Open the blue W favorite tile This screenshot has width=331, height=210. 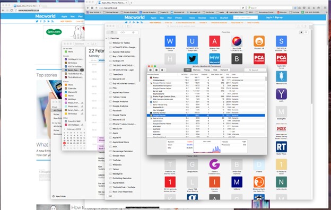[170, 41]
